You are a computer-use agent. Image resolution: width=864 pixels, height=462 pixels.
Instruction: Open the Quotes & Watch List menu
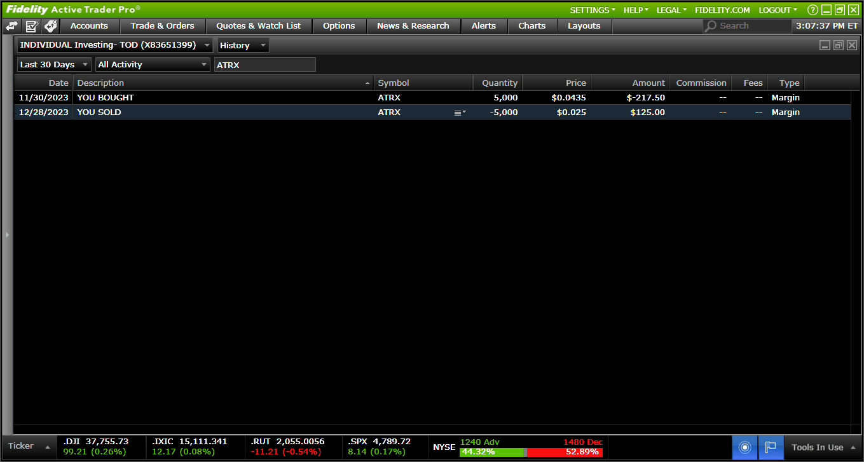259,26
